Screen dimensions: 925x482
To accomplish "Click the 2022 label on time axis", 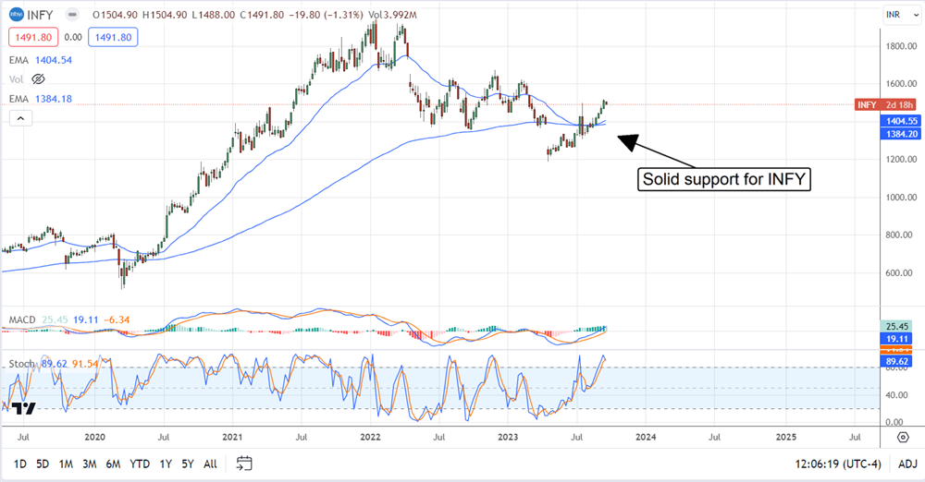I will pyautogui.click(x=370, y=438).
